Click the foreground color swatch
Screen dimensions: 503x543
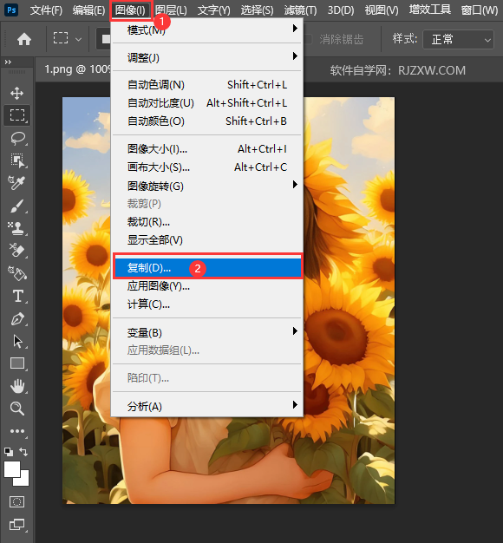pyautogui.click(x=12, y=469)
